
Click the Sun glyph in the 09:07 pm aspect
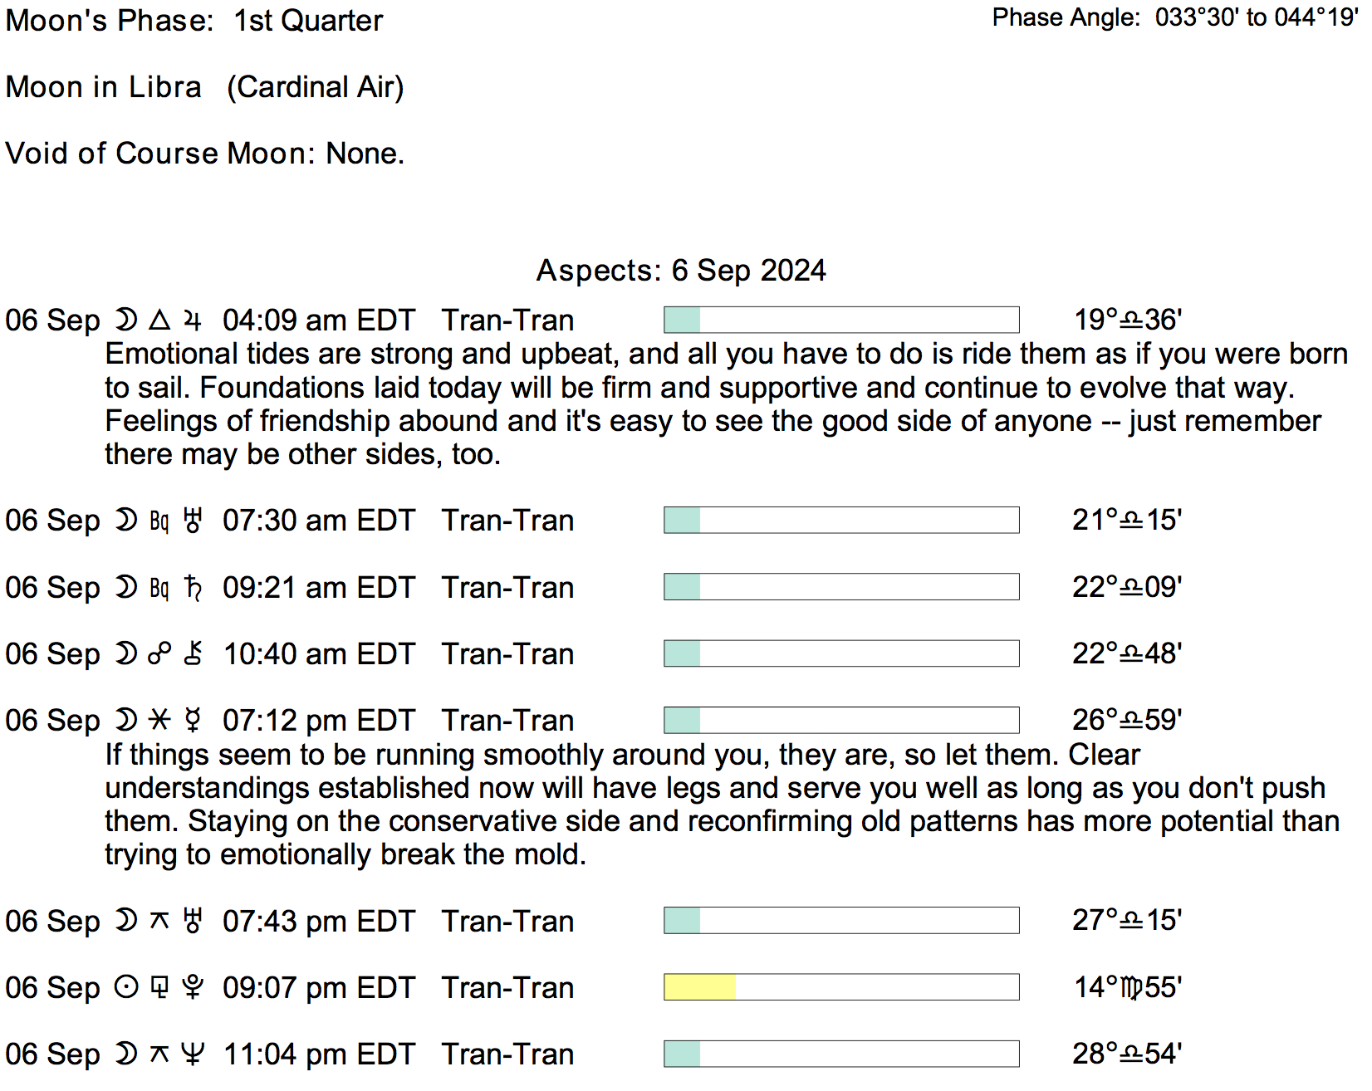[125, 988]
